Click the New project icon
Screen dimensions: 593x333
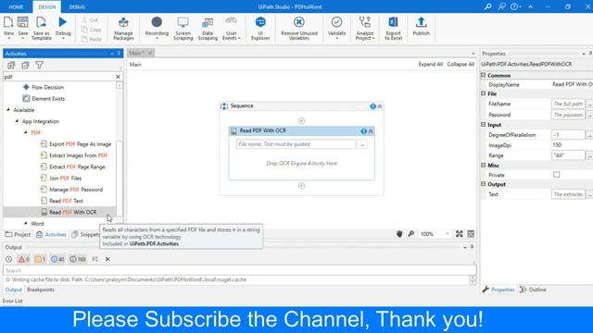[8, 22]
